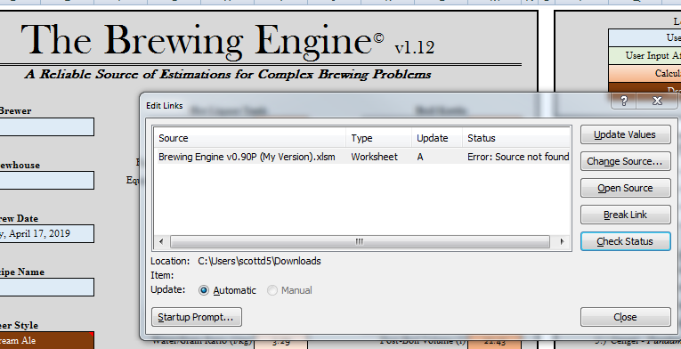The image size is (681, 349).
Task: Click the Brewer input field in spreadsheet
Action: pos(46,127)
